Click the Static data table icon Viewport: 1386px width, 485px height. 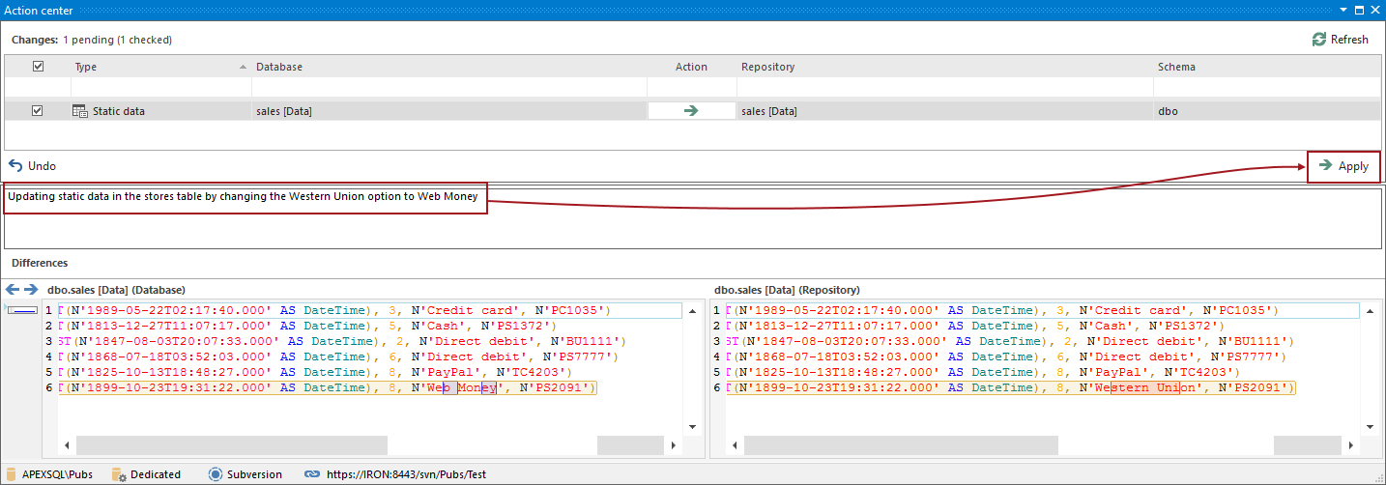coord(80,111)
